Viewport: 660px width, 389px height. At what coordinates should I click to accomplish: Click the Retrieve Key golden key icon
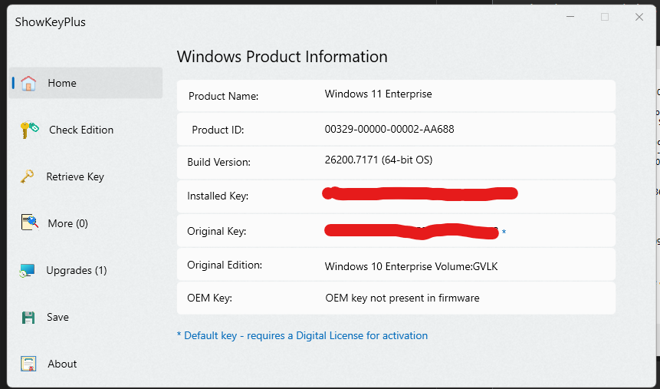tap(28, 176)
